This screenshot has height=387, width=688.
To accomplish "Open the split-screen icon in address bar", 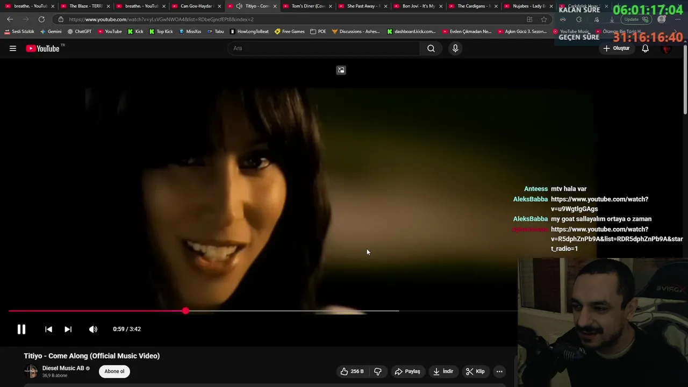I will click(x=529, y=19).
